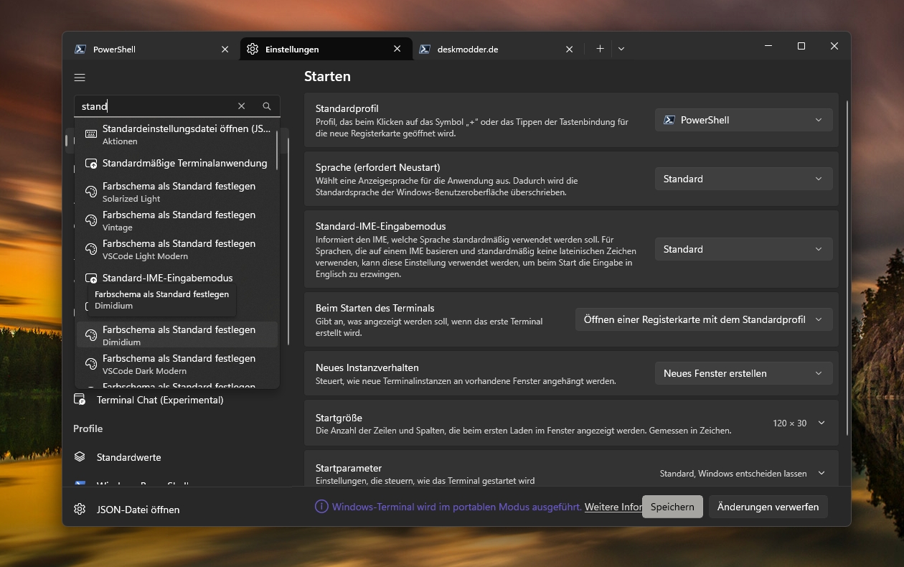Open the hamburger navigation menu

pyautogui.click(x=80, y=78)
